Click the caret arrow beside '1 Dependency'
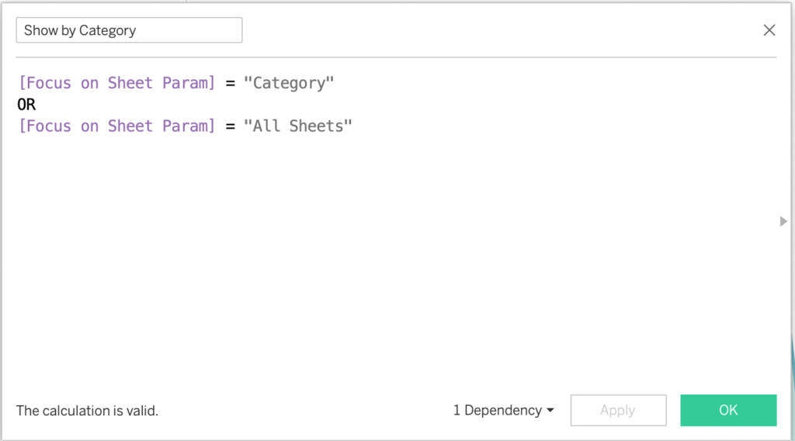795x441 pixels. tap(550, 411)
